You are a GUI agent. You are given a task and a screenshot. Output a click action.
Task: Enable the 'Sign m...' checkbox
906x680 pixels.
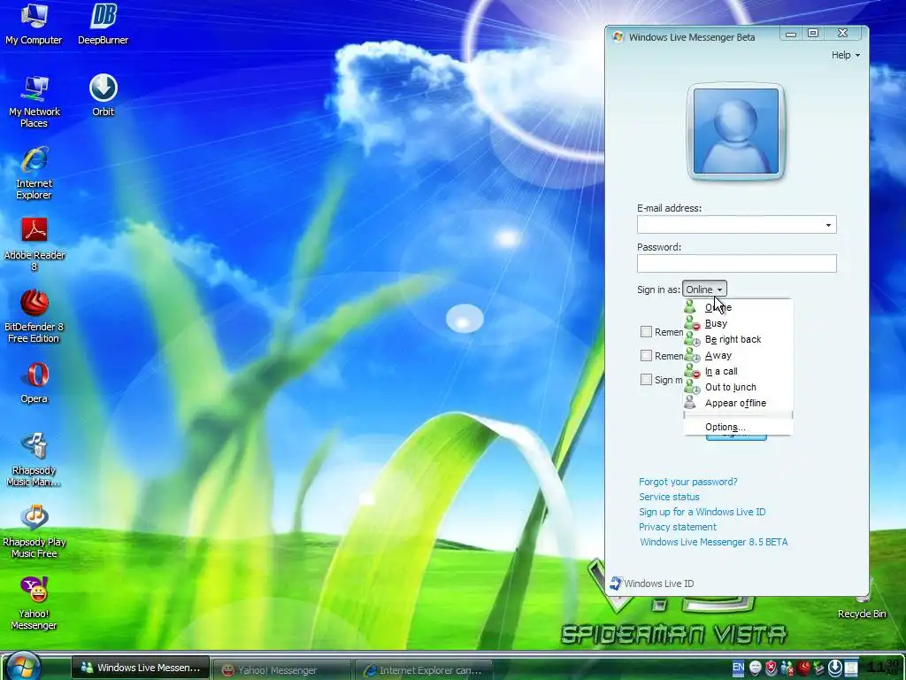pyautogui.click(x=646, y=379)
